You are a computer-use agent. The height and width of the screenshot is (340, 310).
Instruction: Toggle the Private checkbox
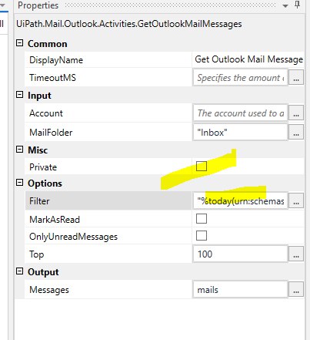202,167
